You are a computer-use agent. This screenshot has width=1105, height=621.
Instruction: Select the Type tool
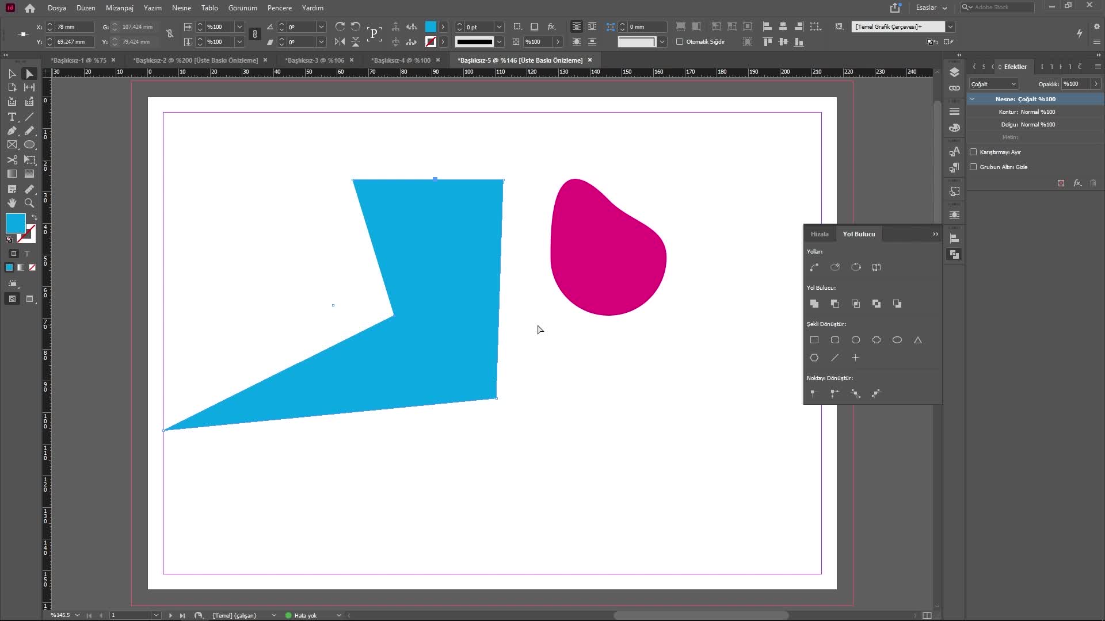[x=12, y=117]
